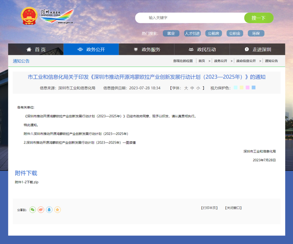The image size is (293, 244).
Task: Click the 打印本页 print link
Action: point(209,208)
